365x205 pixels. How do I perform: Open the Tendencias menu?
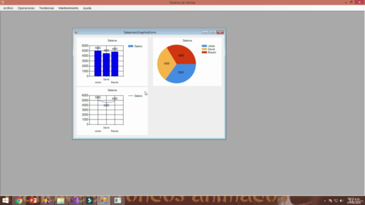pyautogui.click(x=47, y=8)
